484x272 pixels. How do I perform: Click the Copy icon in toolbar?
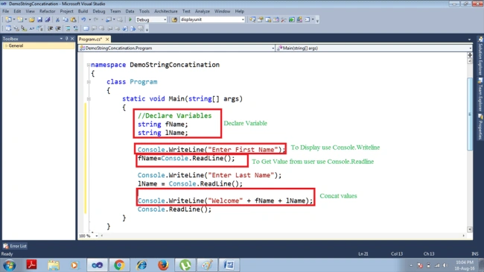pyautogui.click(x=65, y=19)
